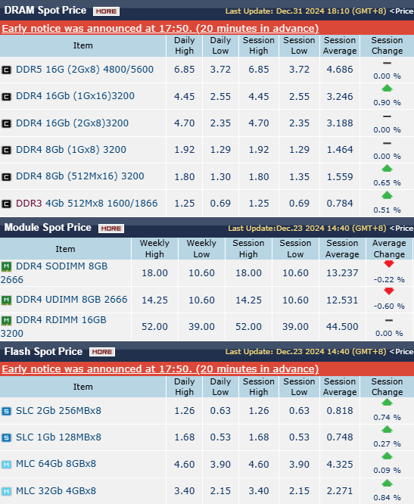Click the Module Spot Price section title
Image resolution: width=414 pixels, height=504 pixels.
(x=48, y=228)
